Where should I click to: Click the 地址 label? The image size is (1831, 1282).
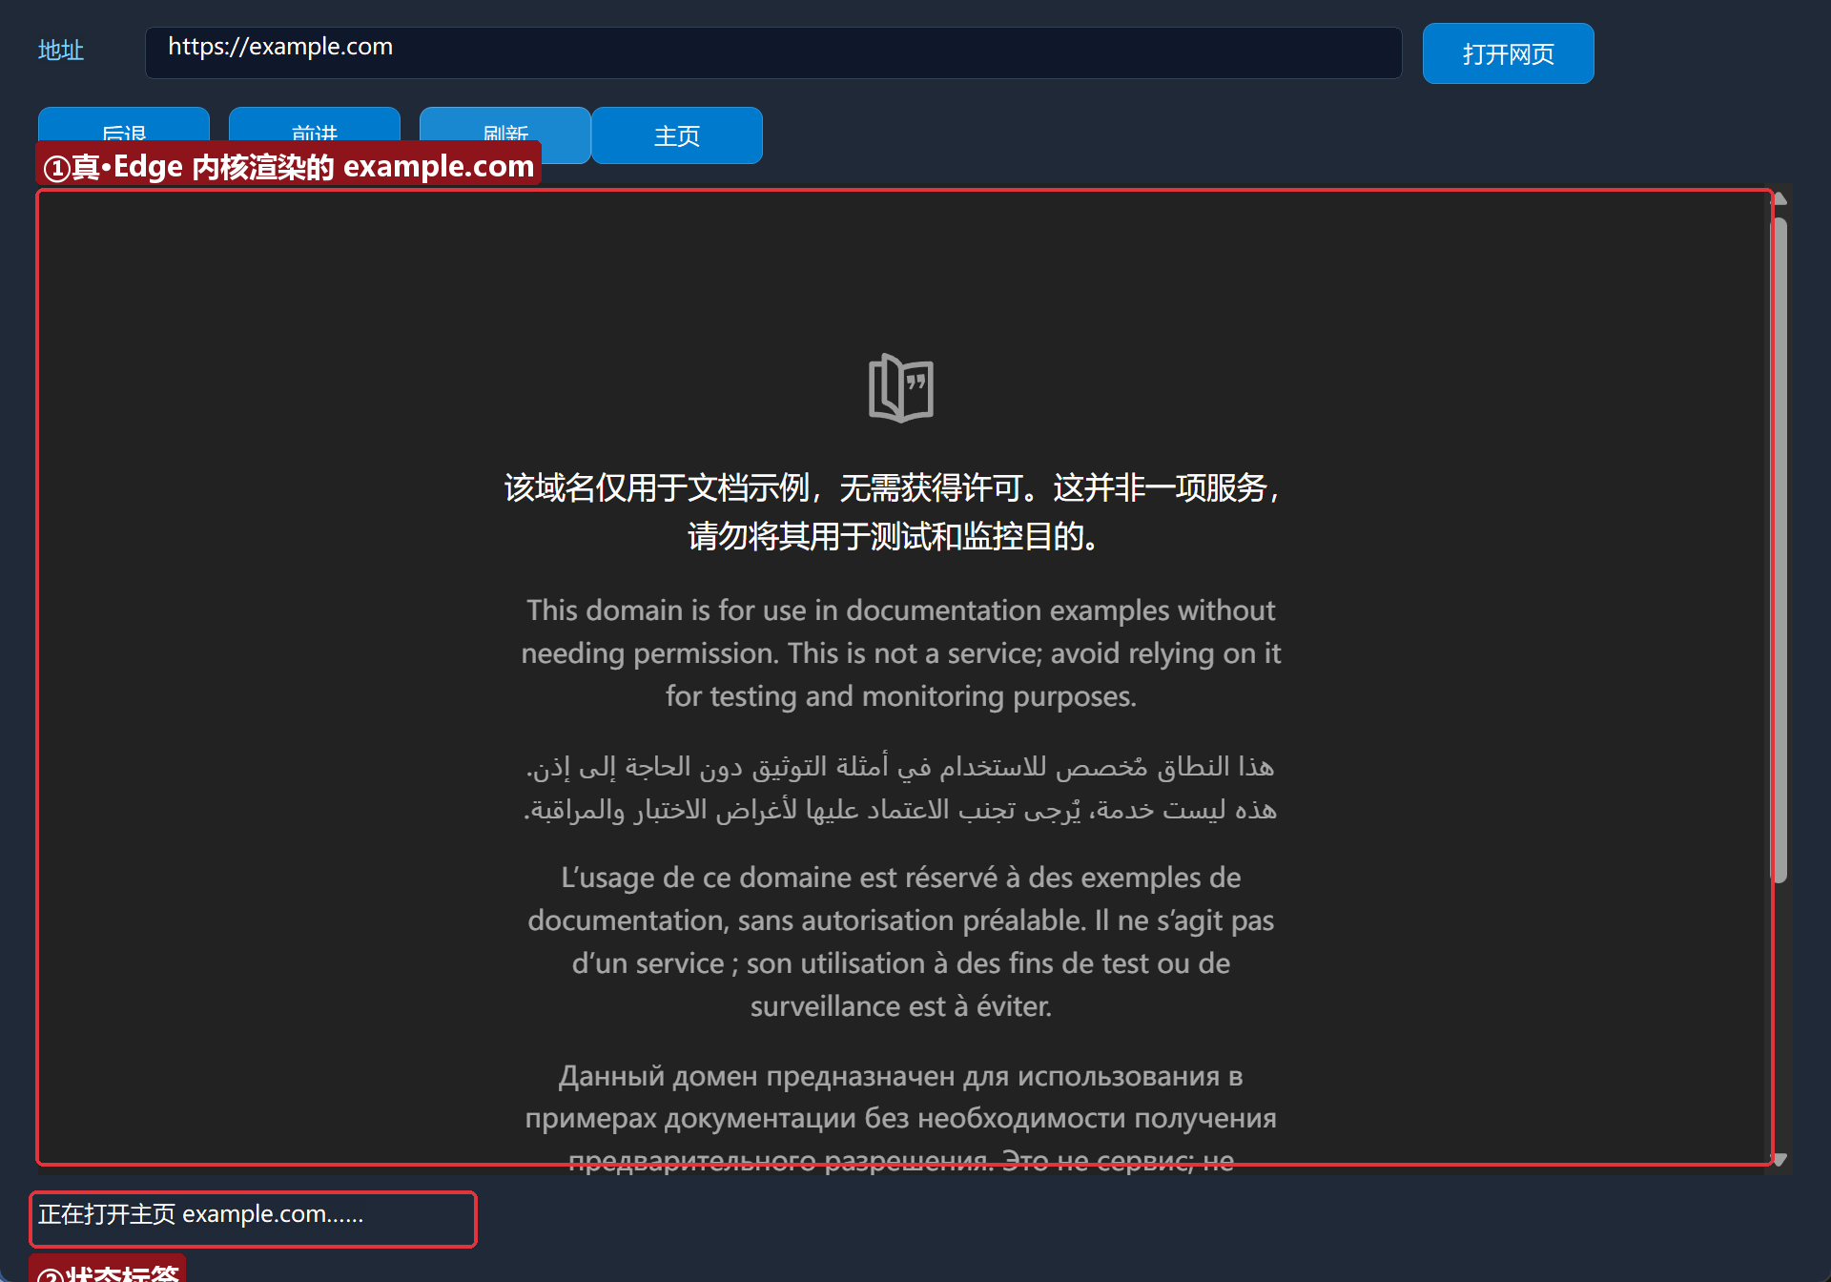[61, 51]
